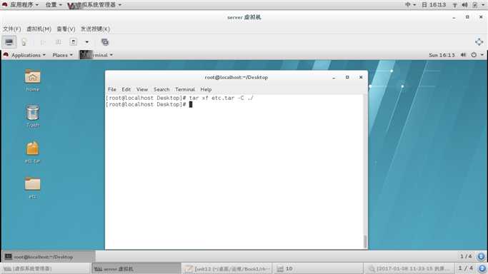Click host workspace switcher 1 / 4
Image resolution: width=488 pixels, height=274 pixels.
click(465, 268)
